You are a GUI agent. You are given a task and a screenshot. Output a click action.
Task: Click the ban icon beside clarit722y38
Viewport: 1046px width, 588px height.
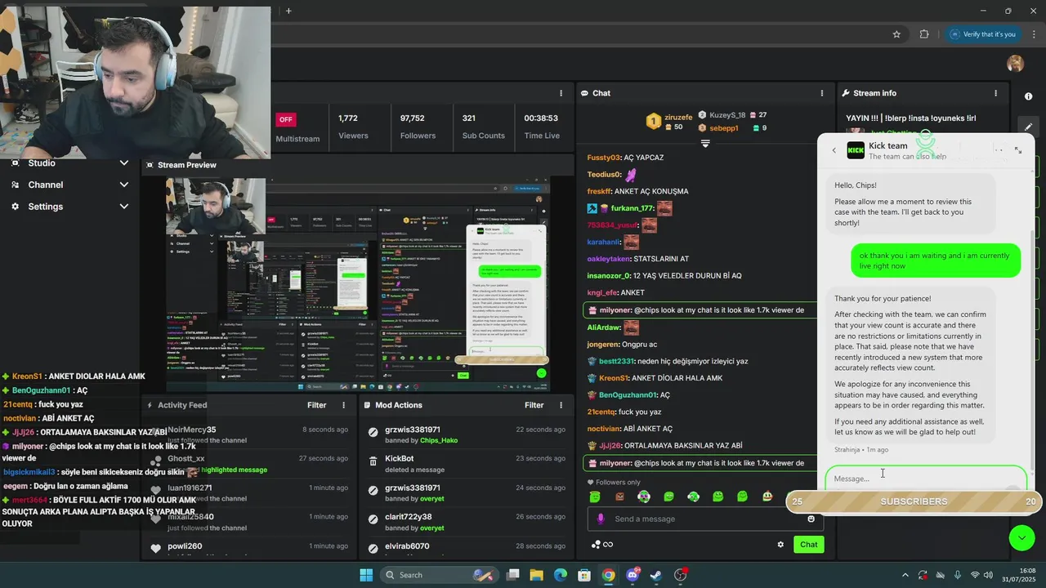pyautogui.click(x=373, y=519)
